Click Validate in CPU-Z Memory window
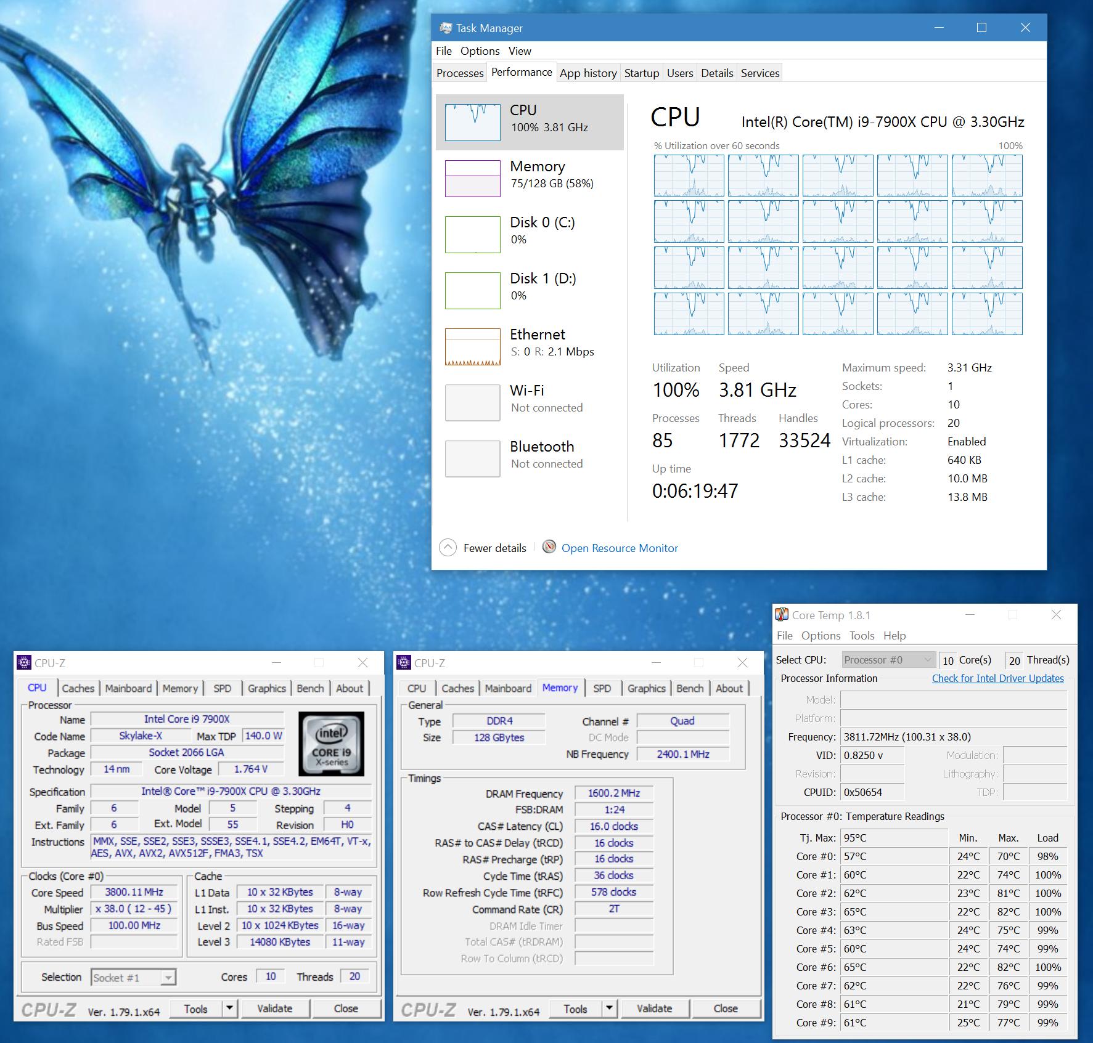Screen dimensions: 1093x1043 tap(655, 1009)
